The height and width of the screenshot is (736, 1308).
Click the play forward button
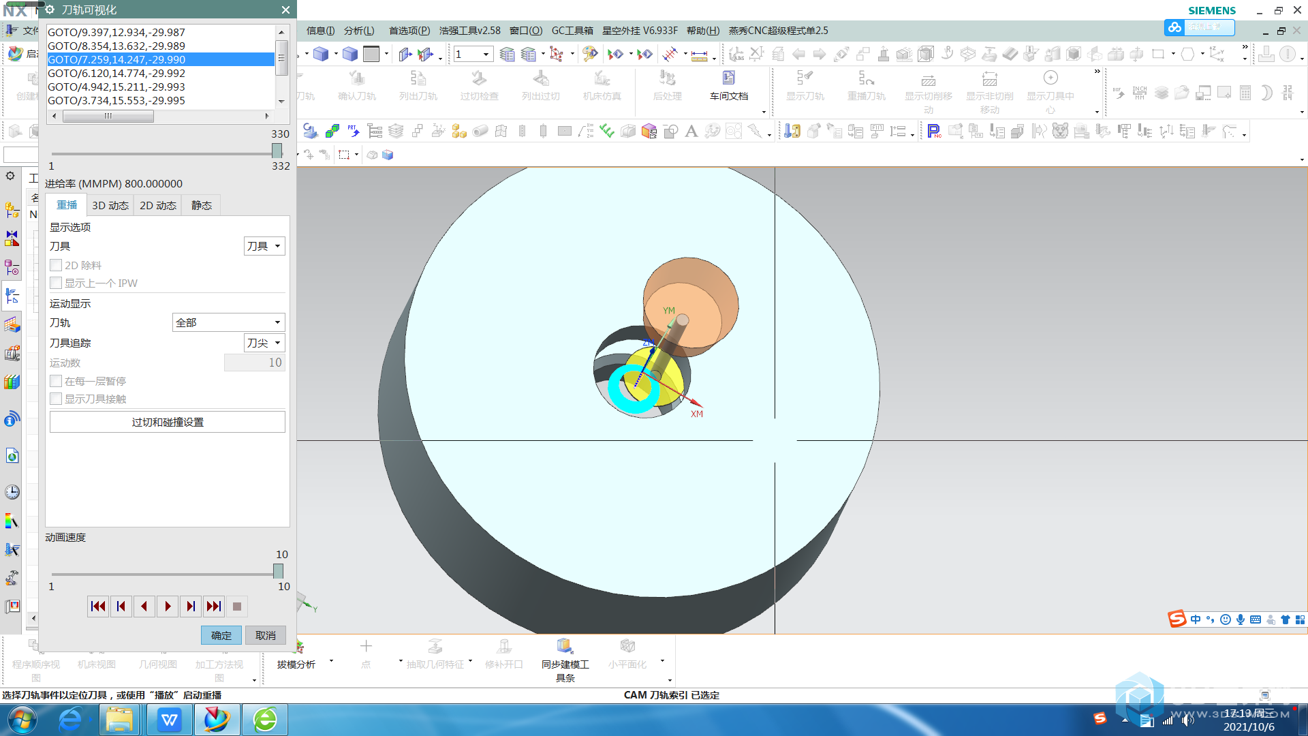point(168,607)
